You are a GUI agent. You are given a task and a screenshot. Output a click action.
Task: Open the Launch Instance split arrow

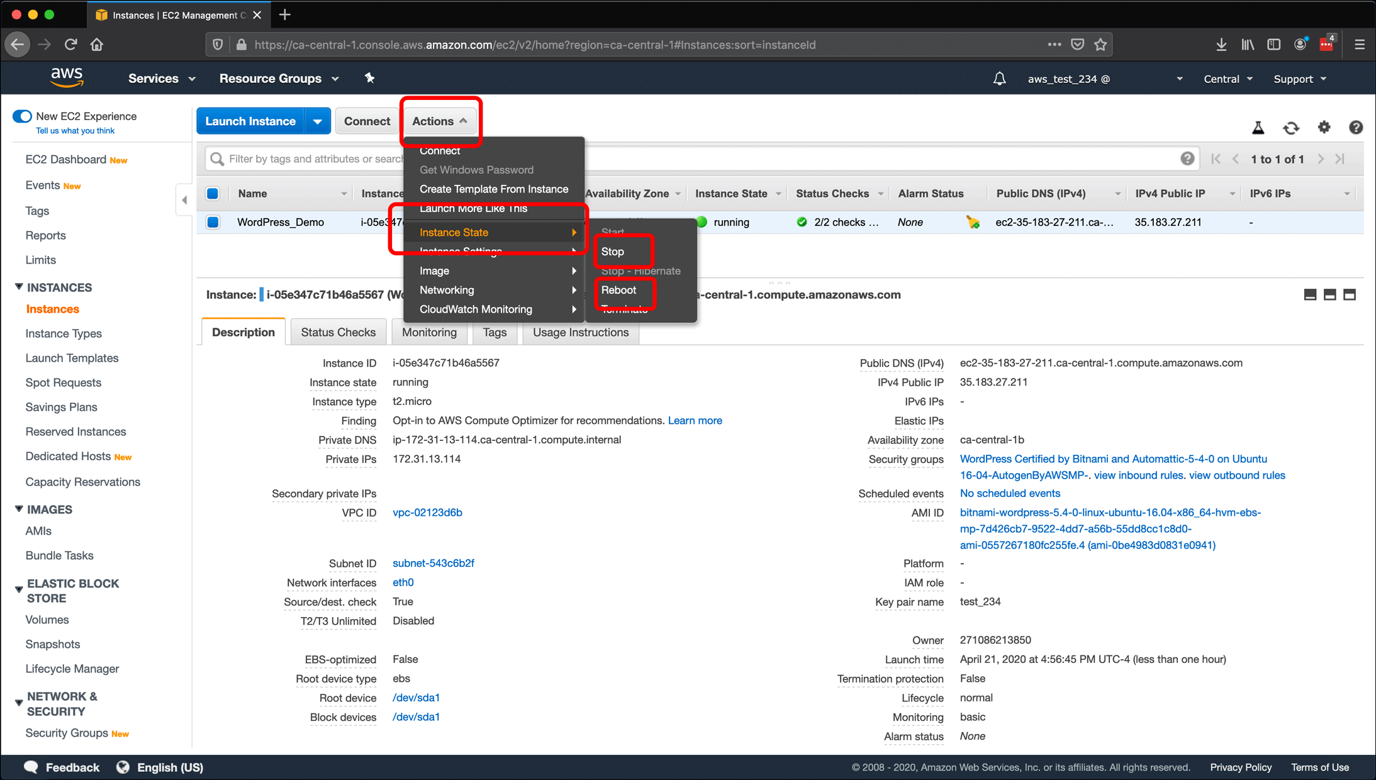tap(318, 121)
